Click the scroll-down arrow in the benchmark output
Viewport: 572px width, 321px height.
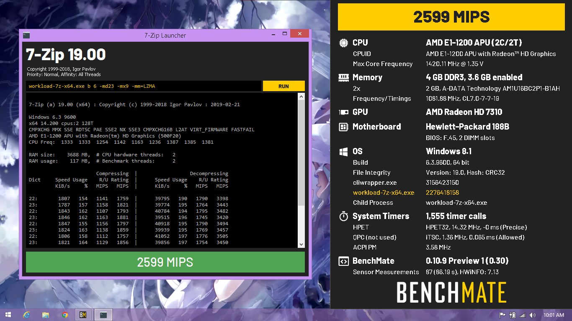[301, 244]
